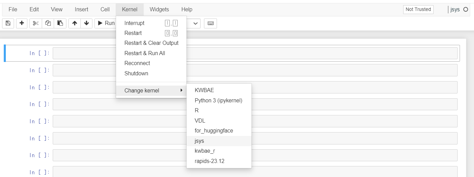The image size is (474, 177).
Task: Switch kernel to VDL
Action: (x=219, y=121)
